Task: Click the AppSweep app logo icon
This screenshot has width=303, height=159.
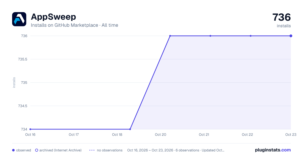Action: pos(19,19)
